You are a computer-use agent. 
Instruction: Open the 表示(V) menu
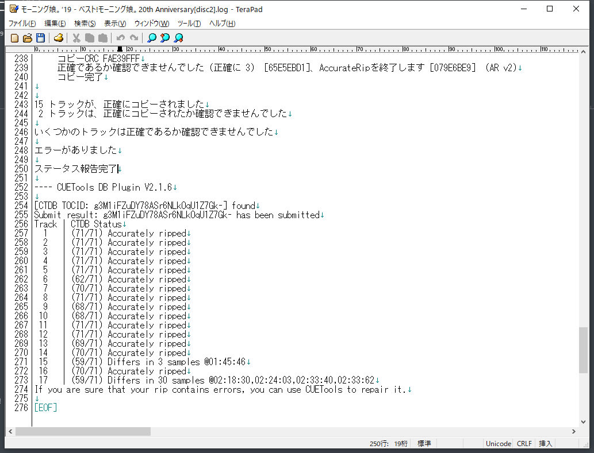coord(115,24)
